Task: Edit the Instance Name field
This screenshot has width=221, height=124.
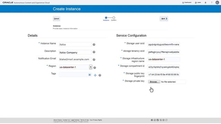Action: point(75,44)
